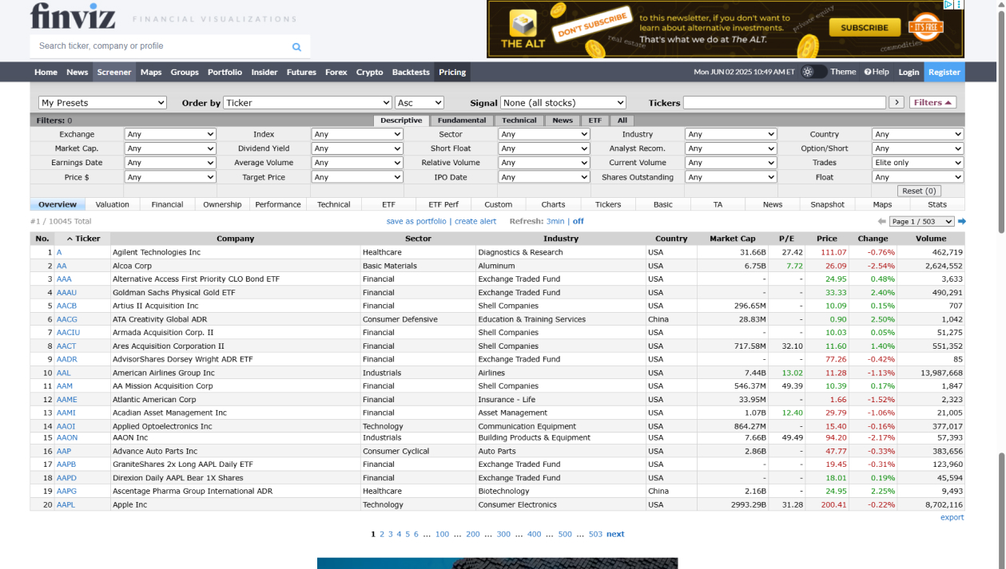This screenshot has height=569, width=1006.
Task: Sort the table by P/E column header
Action: click(x=786, y=239)
